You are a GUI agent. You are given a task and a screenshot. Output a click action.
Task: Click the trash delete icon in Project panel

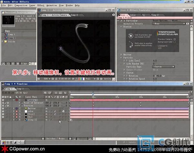18,63
